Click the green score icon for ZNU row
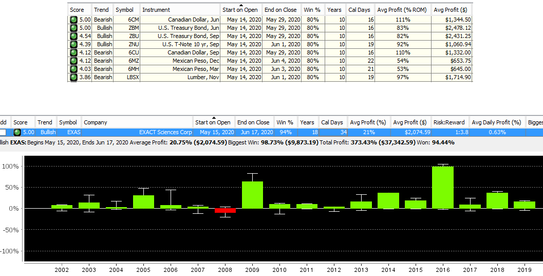 pyautogui.click(x=73, y=44)
